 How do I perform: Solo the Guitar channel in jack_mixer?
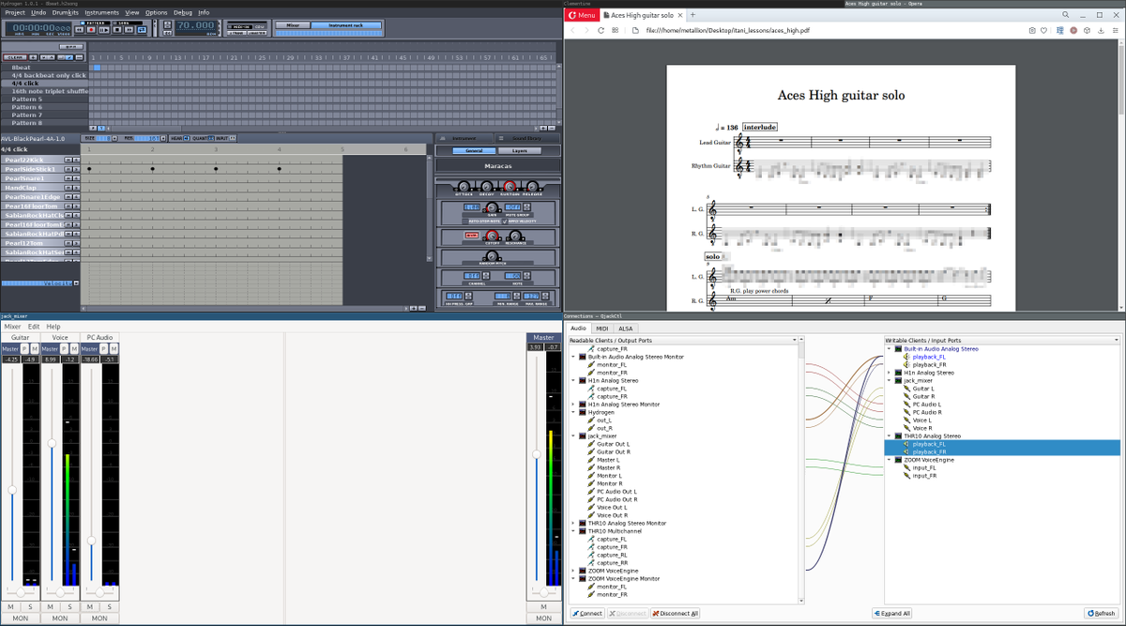pyautogui.click(x=30, y=607)
